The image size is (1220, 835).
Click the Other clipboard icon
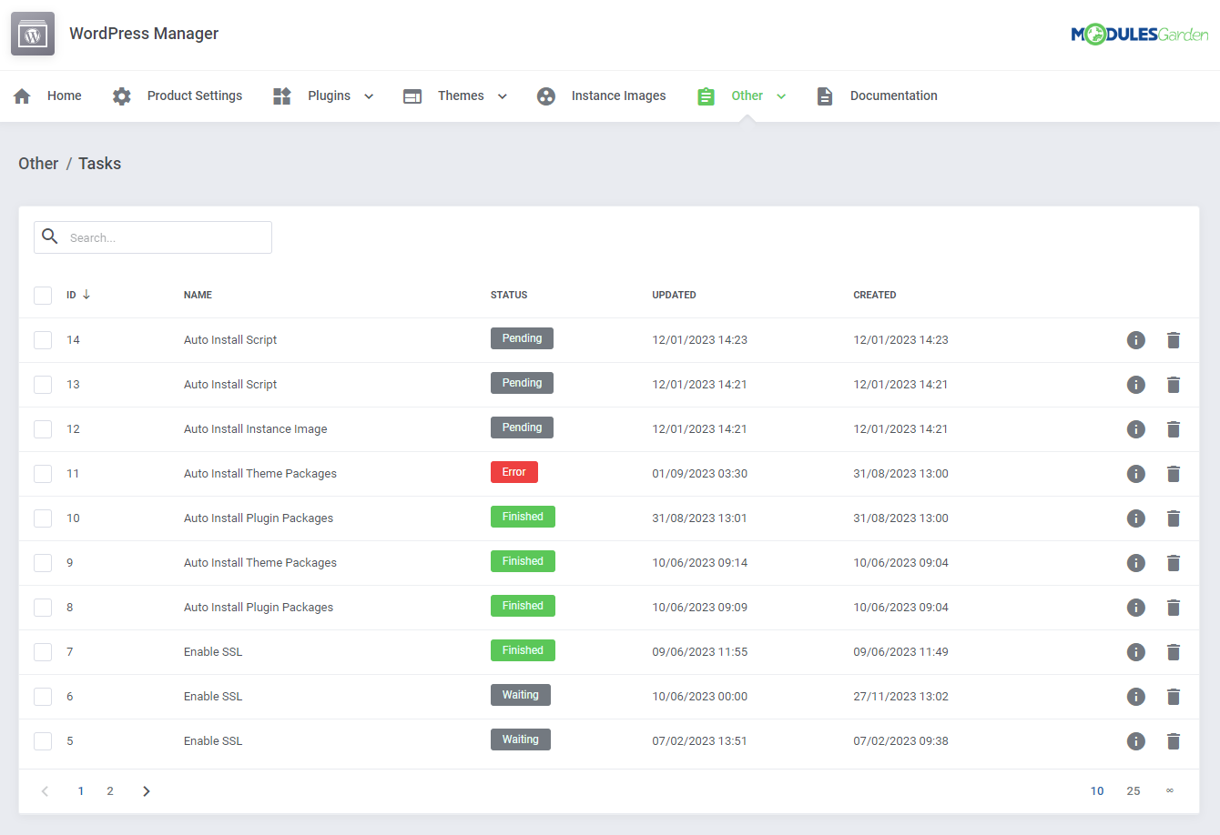[706, 96]
